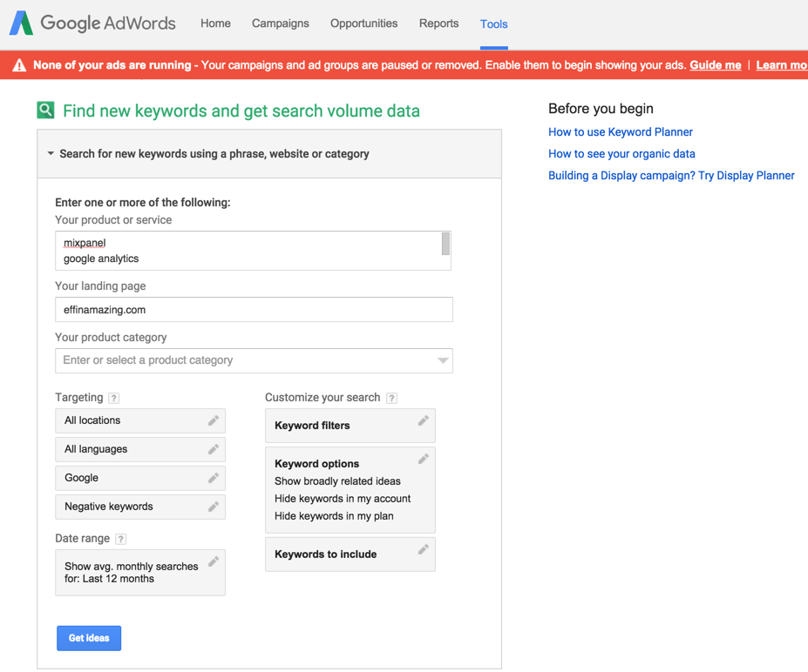
Task: Click the 'Enter one or more of the following:' text
Action: point(143,202)
